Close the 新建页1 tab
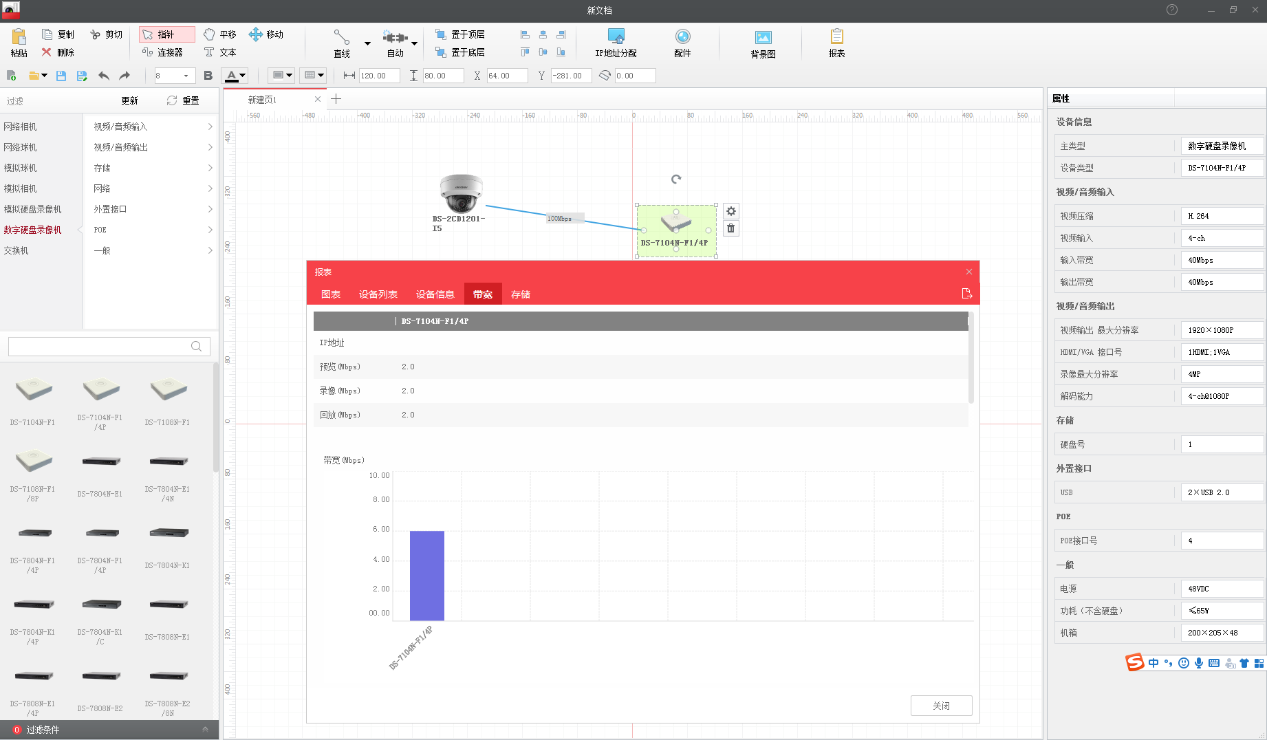The width and height of the screenshot is (1267, 740). point(317,99)
